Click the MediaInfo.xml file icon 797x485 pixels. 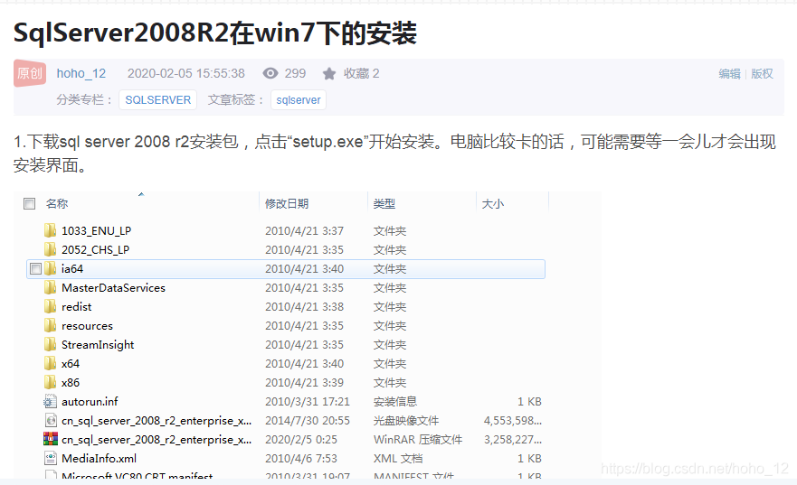[x=51, y=459]
